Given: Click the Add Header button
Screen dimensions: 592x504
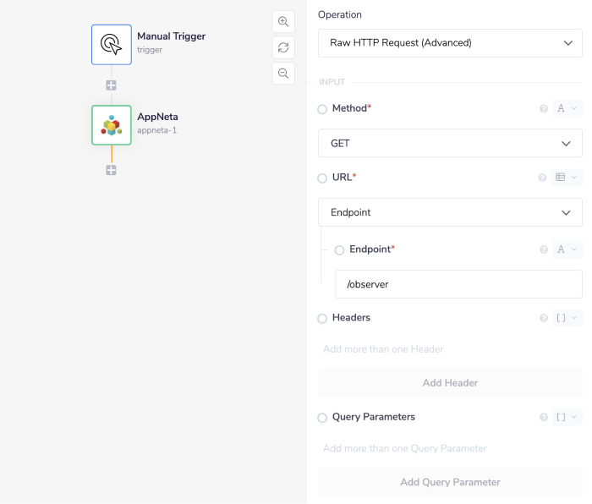Looking at the screenshot, I should click(450, 383).
